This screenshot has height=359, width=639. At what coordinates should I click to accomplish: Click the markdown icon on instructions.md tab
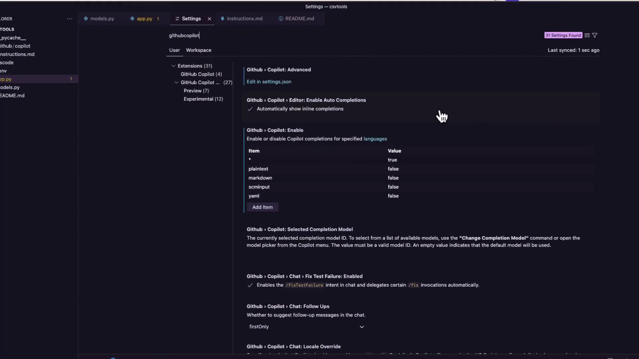222,19
